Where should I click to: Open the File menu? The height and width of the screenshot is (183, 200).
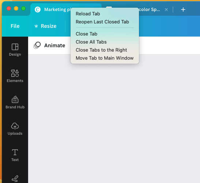(x=15, y=26)
